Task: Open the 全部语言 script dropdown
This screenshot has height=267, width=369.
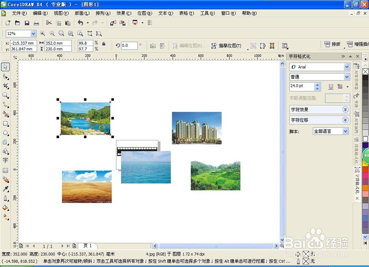Action: click(345, 131)
